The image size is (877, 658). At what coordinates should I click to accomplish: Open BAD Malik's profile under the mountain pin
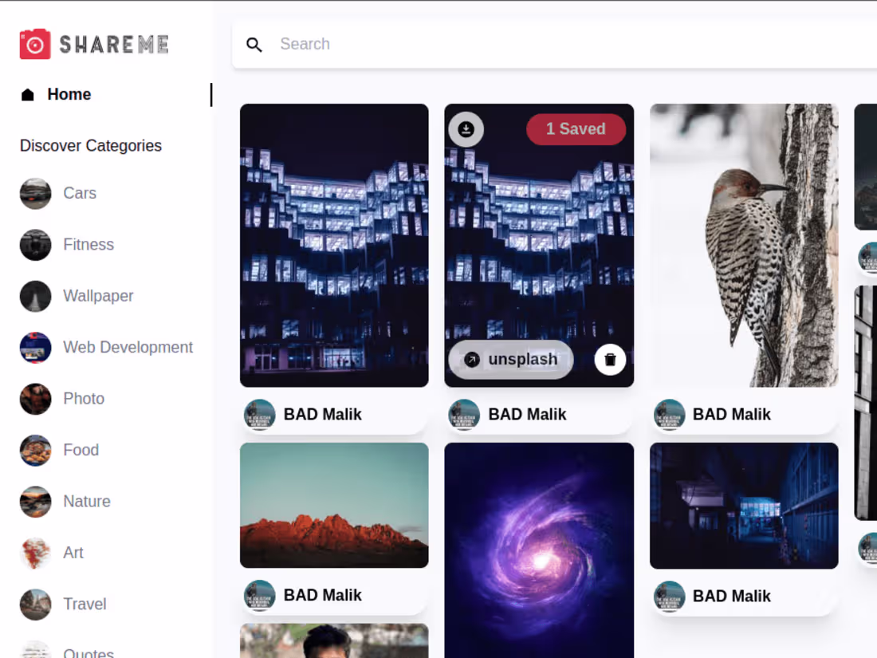[x=323, y=595]
